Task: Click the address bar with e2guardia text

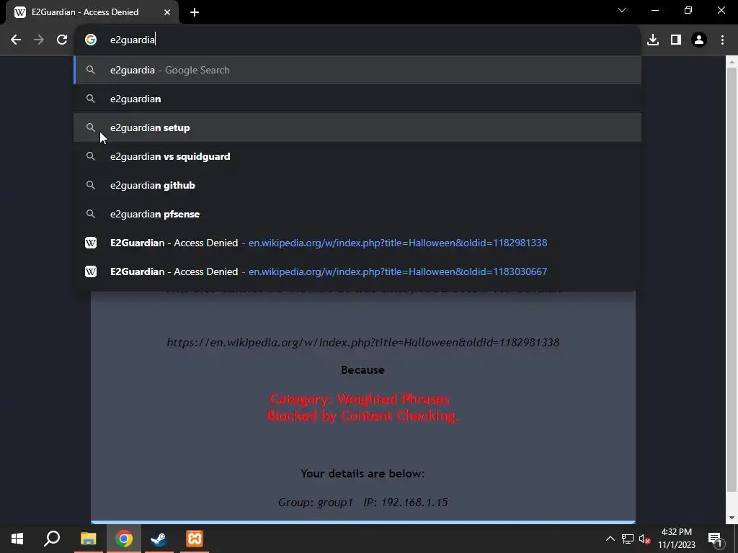Action: tap(357, 40)
